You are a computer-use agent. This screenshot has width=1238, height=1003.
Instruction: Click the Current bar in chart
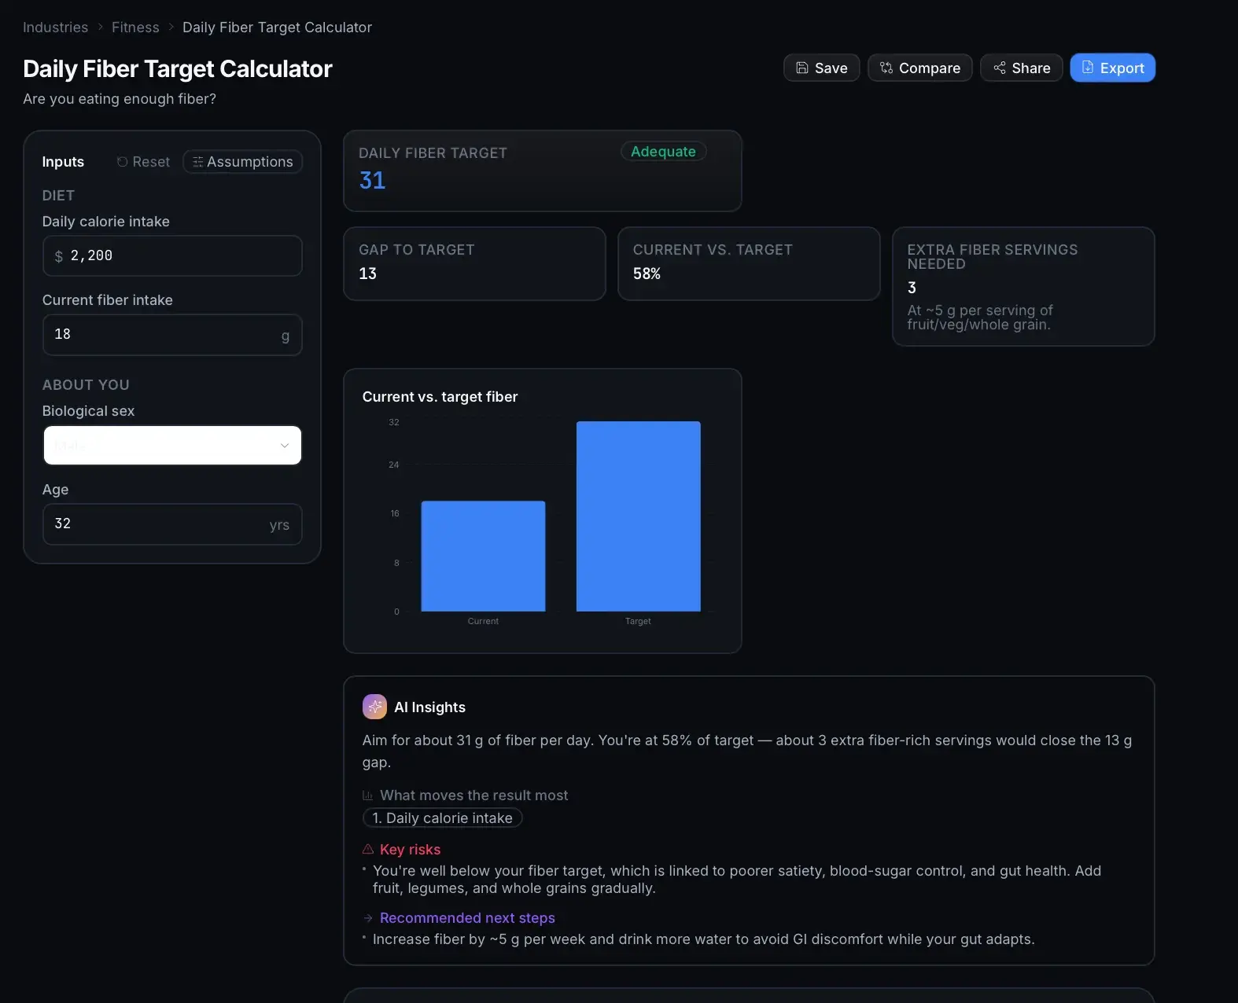[483, 556]
